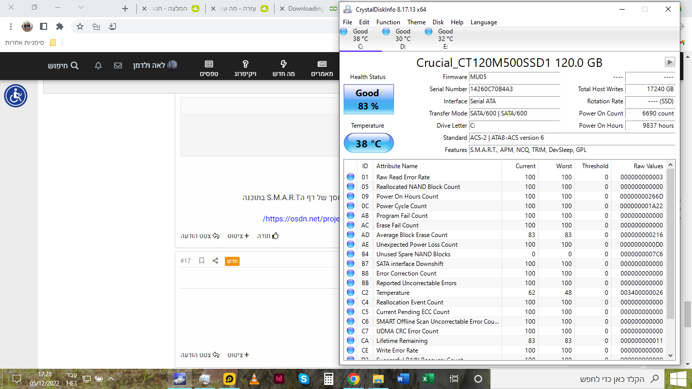
Task: Open the Language menu
Action: tap(484, 22)
